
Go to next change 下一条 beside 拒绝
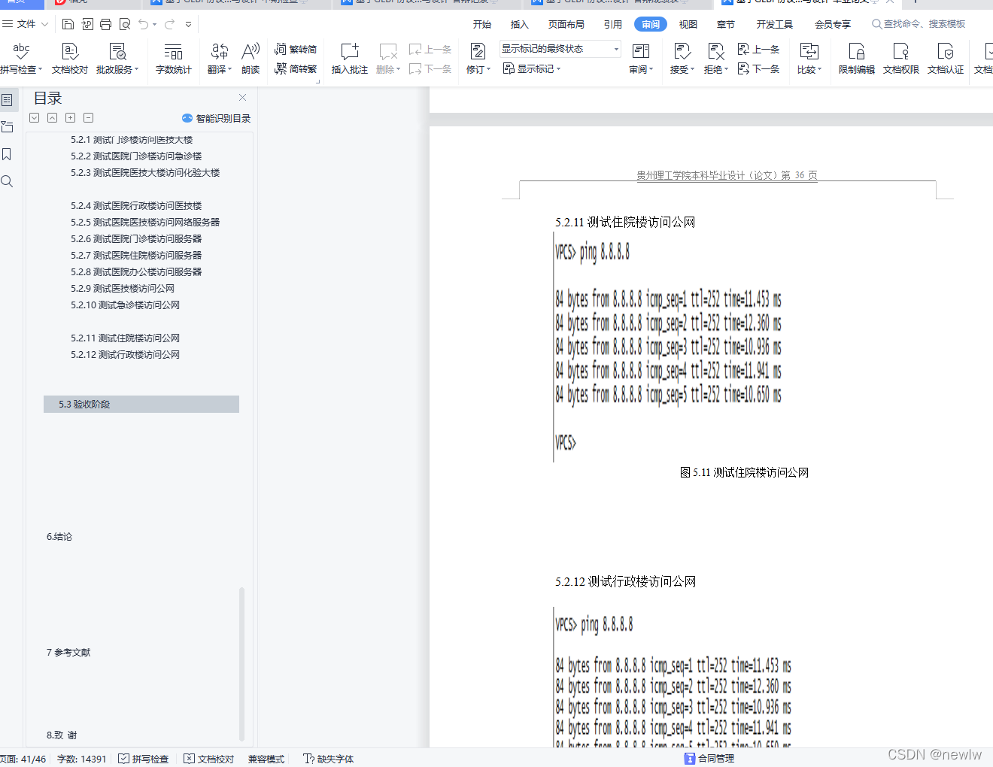[x=758, y=68]
